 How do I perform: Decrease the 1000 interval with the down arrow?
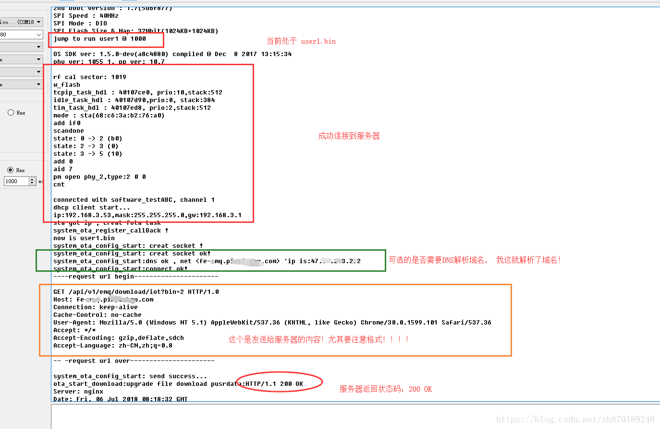pos(33,183)
